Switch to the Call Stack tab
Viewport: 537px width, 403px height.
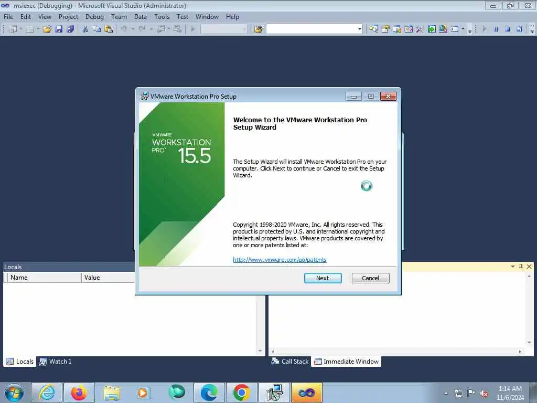(289, 362)
